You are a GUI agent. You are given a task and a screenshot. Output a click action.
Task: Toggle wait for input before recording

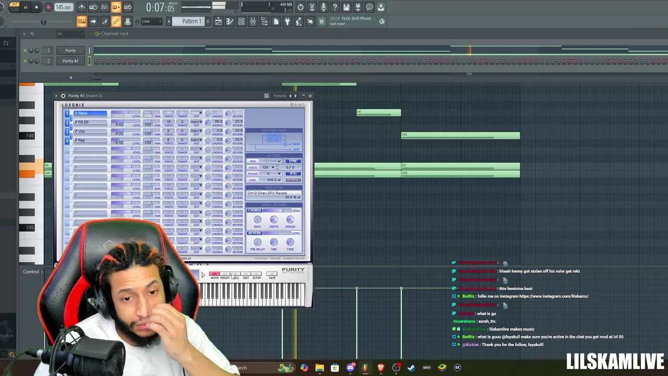(93, 7)
